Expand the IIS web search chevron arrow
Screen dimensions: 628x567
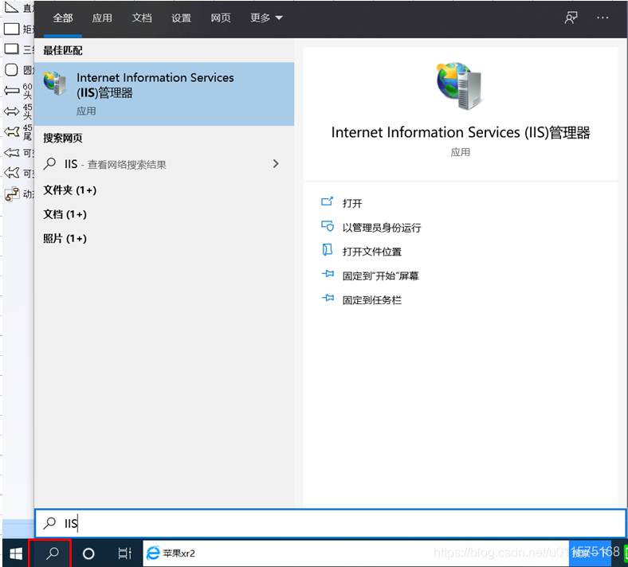click(276, 164)
